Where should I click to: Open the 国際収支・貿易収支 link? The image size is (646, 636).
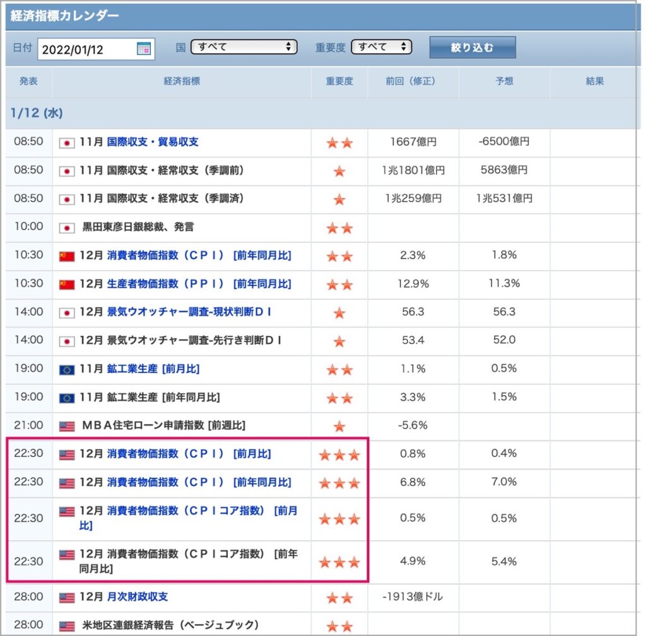(153, 142)
